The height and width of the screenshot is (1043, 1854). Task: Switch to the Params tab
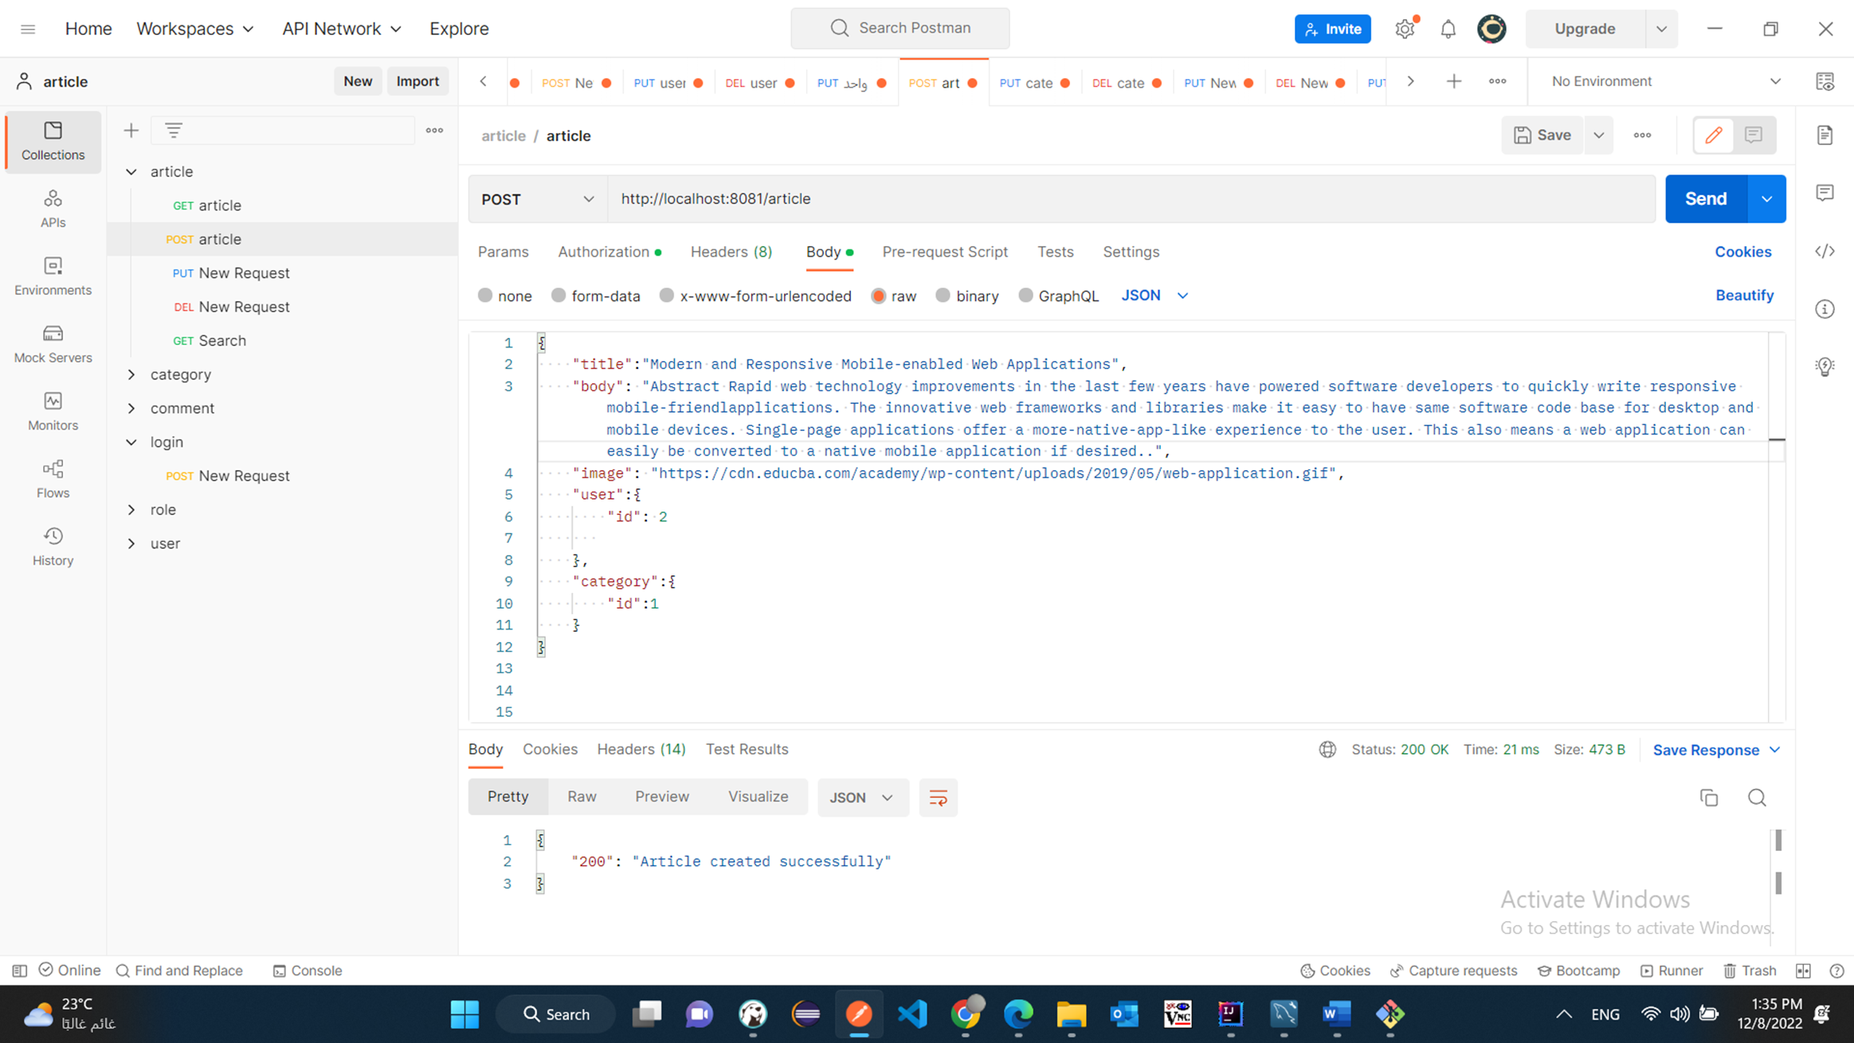503,252
